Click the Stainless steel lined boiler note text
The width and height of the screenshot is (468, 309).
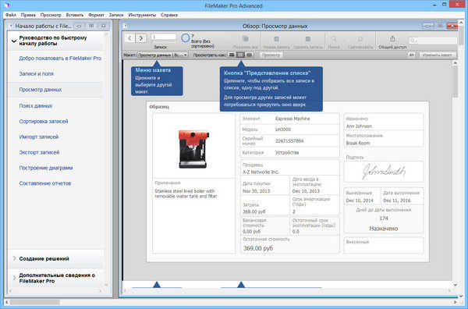tap(186, 194)
